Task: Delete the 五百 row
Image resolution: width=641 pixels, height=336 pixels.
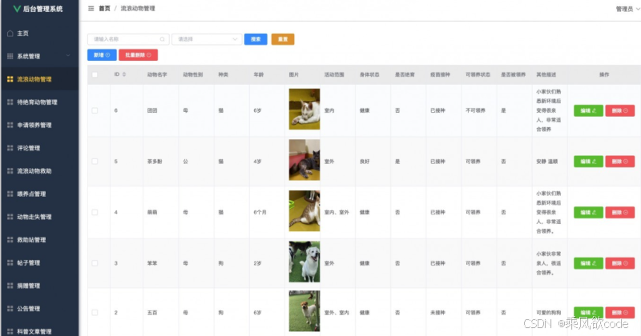Action: click(619, 312)
